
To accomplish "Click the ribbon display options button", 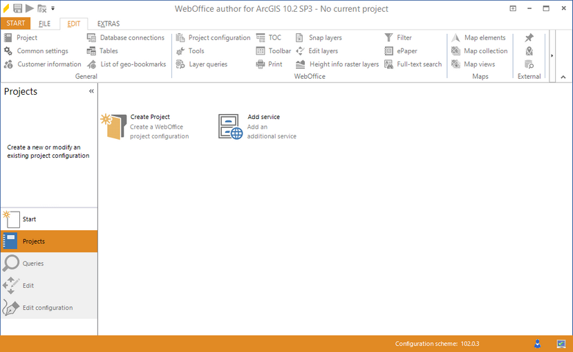I will point(513,8).
